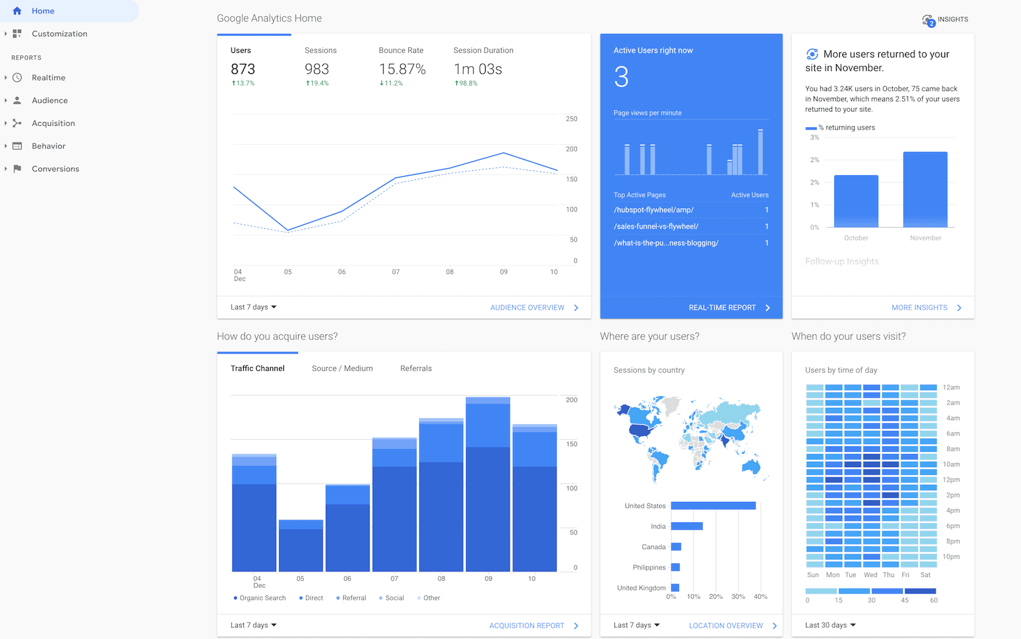Switch to Traffic Channel tab
Viewport: 1021px width, 639px height.
click(258, 368)
